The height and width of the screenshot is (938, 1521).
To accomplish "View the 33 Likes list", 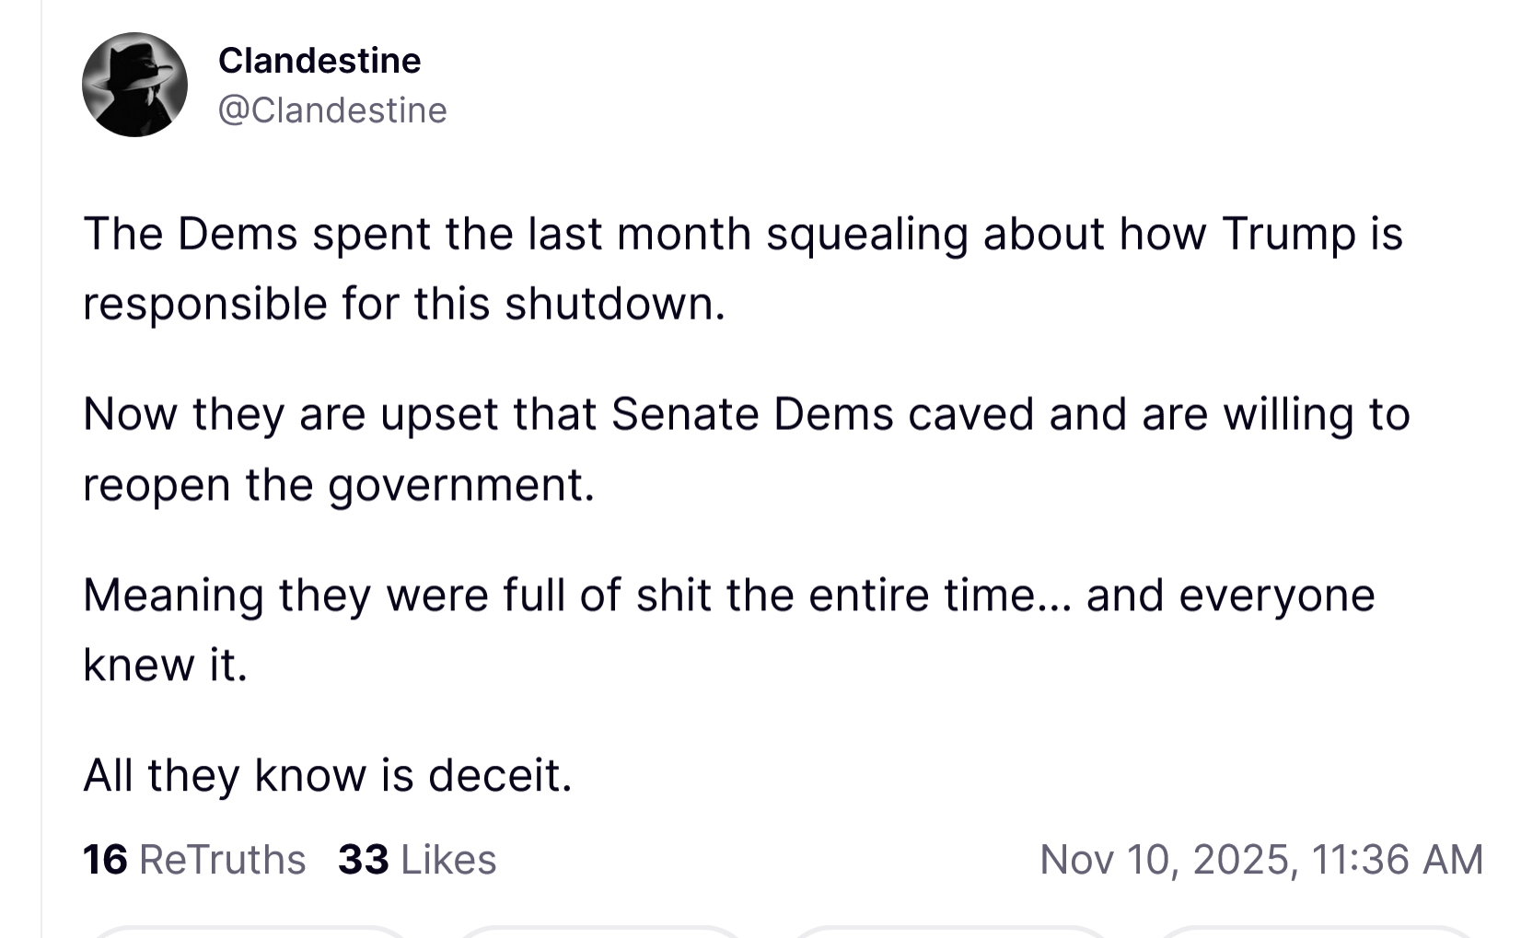I will [417, 860].
